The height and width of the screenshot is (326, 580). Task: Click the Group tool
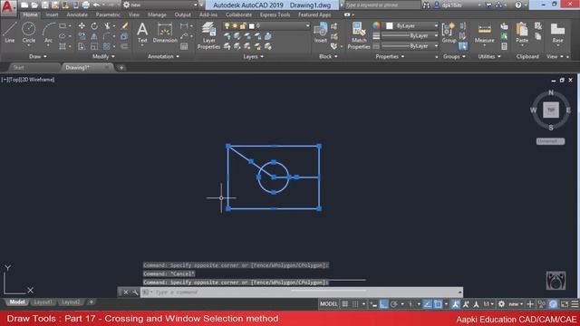[449, 33]
